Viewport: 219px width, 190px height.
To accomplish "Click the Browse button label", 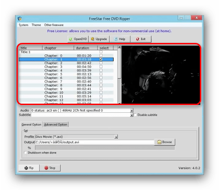I will click(x=167, y=142).
